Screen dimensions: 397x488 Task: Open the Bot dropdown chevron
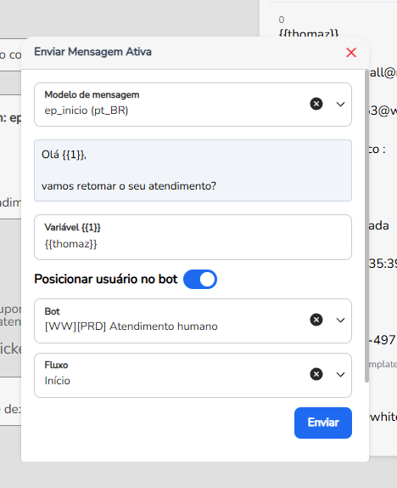click(340, 320)
